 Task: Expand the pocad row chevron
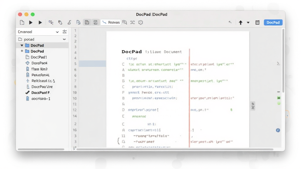coord(64,39)
